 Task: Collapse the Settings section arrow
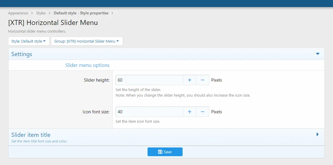click(317, 54)
